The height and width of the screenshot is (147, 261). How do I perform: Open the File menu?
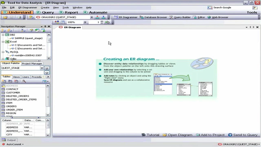click(4, 7)
